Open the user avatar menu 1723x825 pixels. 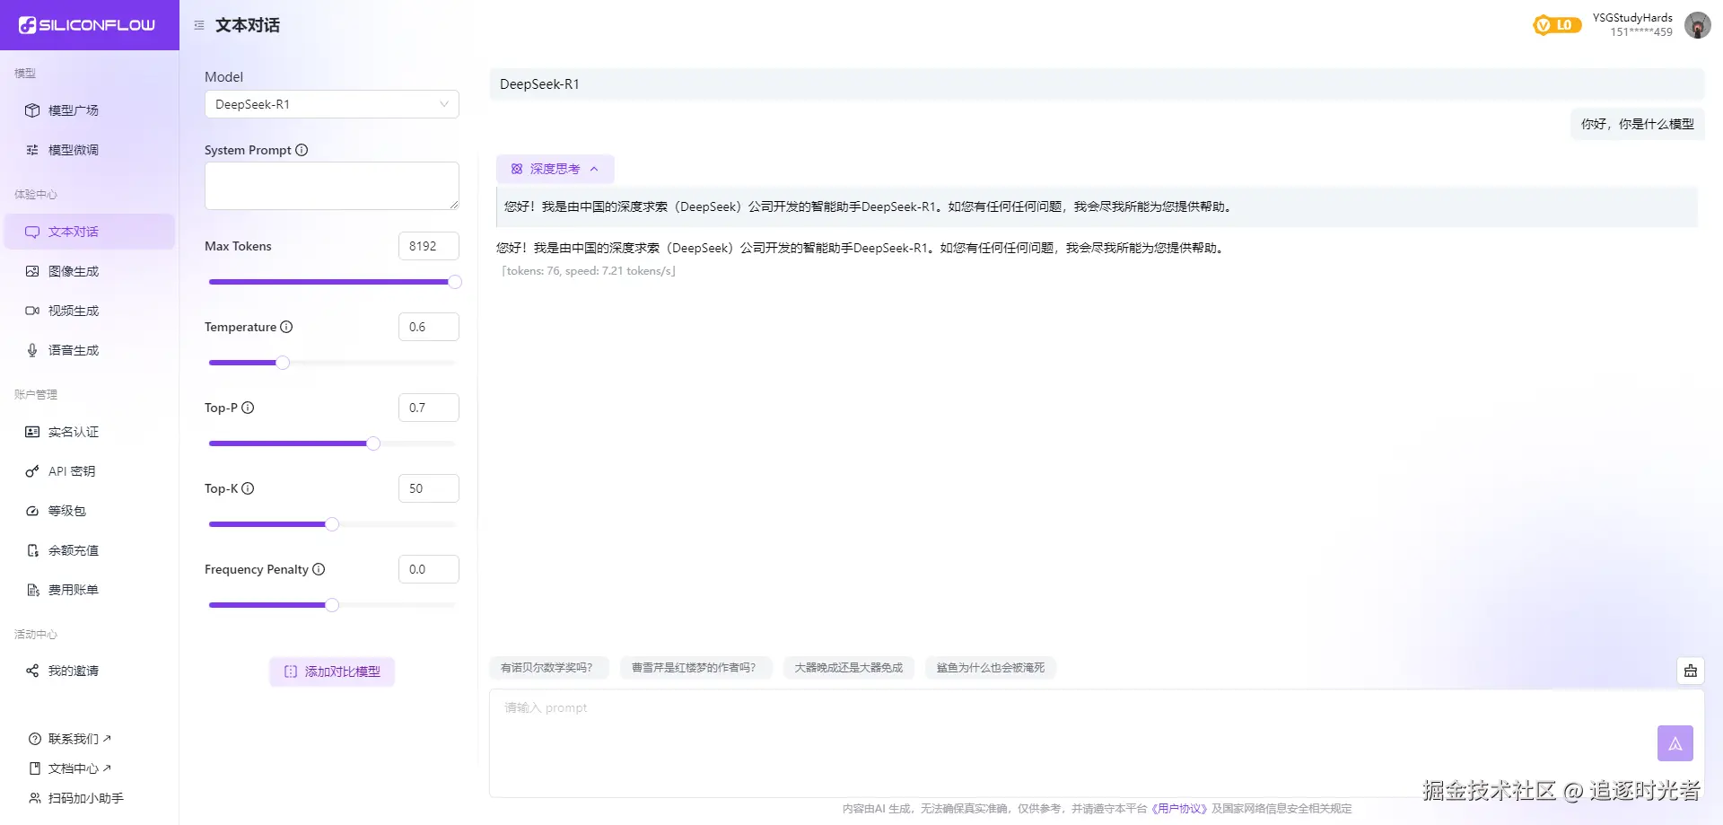click(1697, 25)
